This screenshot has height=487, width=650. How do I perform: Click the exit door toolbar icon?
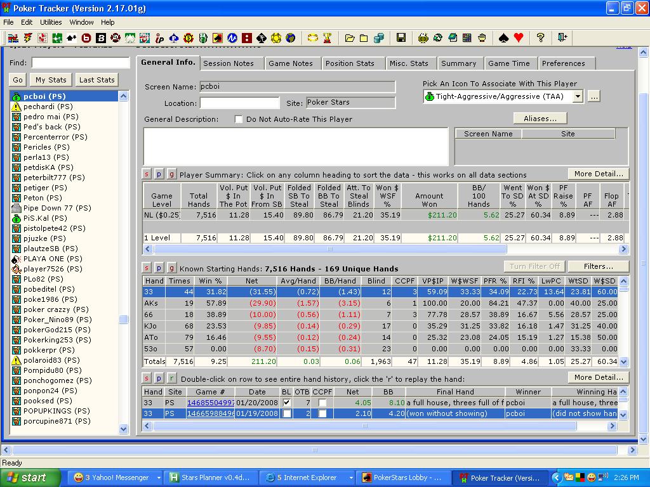pyautogui.click(x=562, y=38)
